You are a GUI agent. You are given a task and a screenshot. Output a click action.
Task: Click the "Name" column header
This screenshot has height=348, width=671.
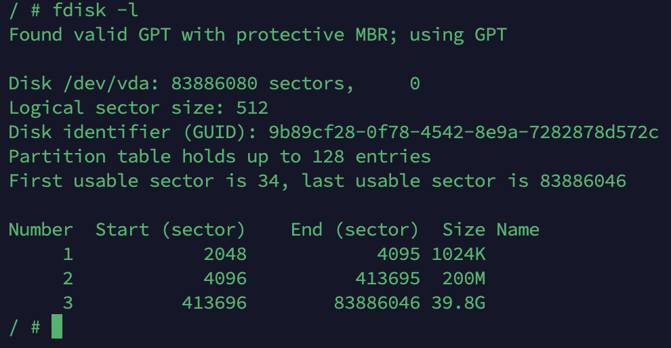518,230
